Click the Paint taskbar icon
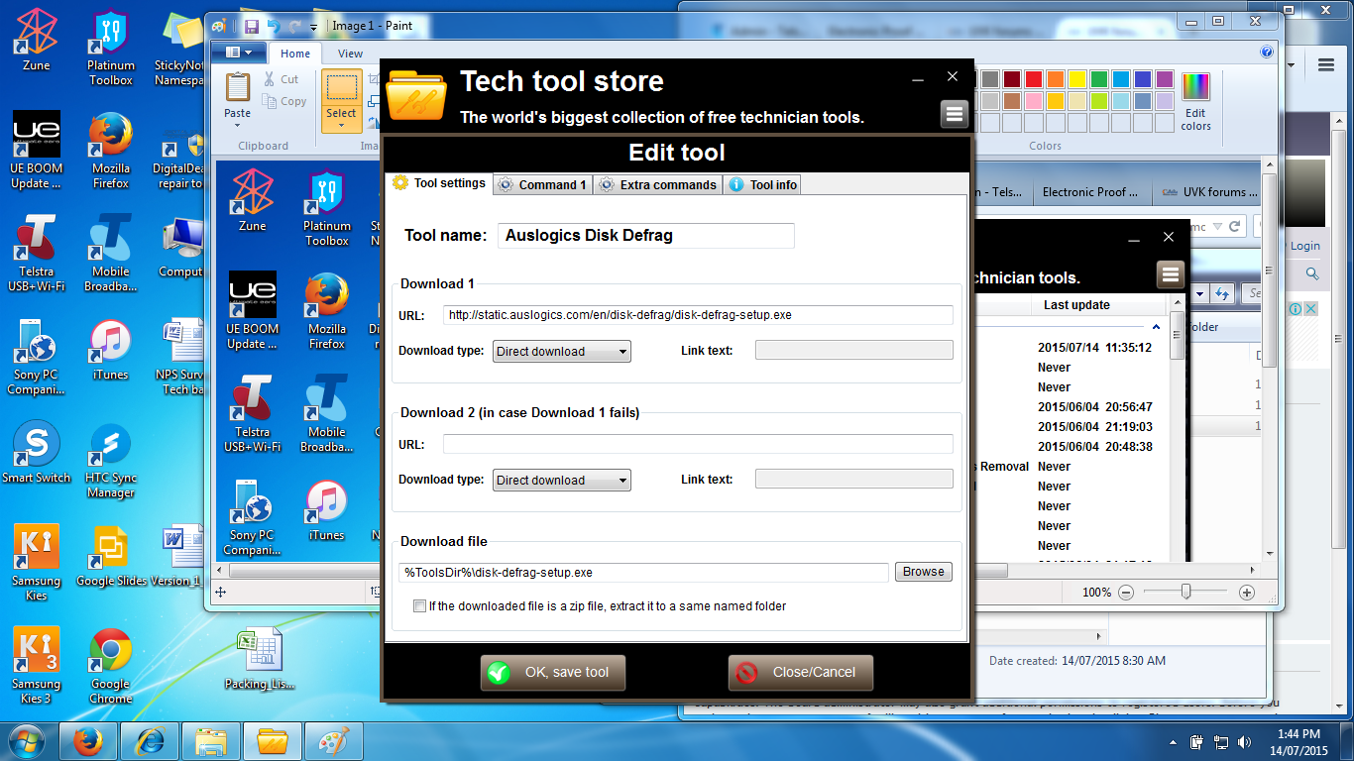1354x761 pixels. tap(334, 740)
